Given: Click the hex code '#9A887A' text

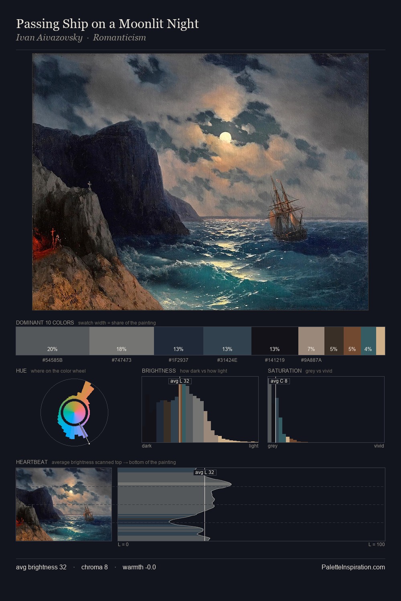Looking at the screenshot, I should pyautogui.click(x=311, y=360).
